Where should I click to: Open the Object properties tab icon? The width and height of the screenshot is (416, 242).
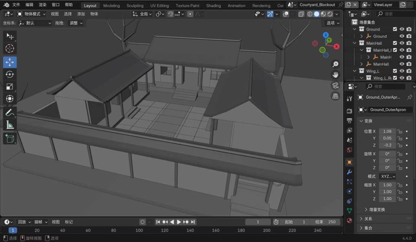349,162
